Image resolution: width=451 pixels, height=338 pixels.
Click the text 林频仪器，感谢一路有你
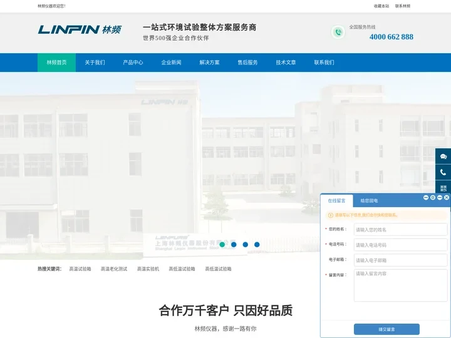point(225,329)
